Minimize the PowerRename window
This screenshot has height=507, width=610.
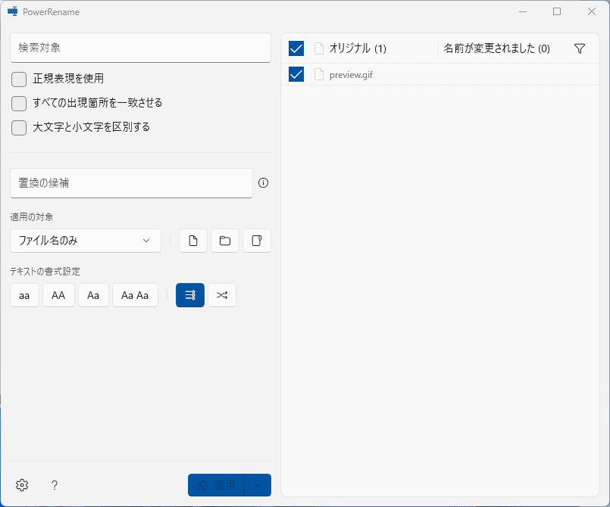pyautogui.click(x=523, y=11)
